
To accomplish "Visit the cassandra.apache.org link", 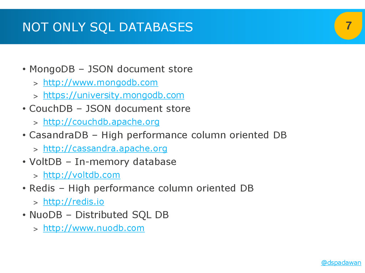I will point(105,149).
